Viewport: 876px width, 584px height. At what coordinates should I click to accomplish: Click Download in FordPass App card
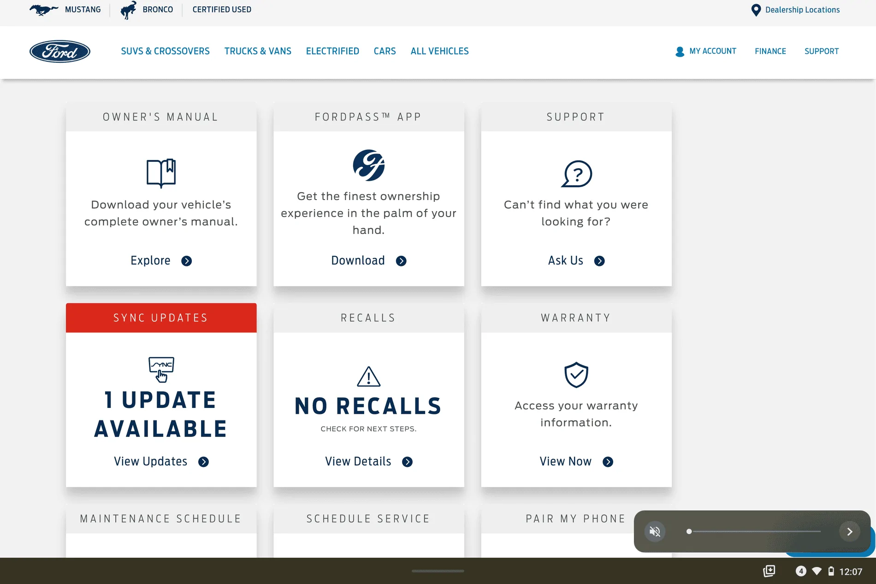pos(358,260)
